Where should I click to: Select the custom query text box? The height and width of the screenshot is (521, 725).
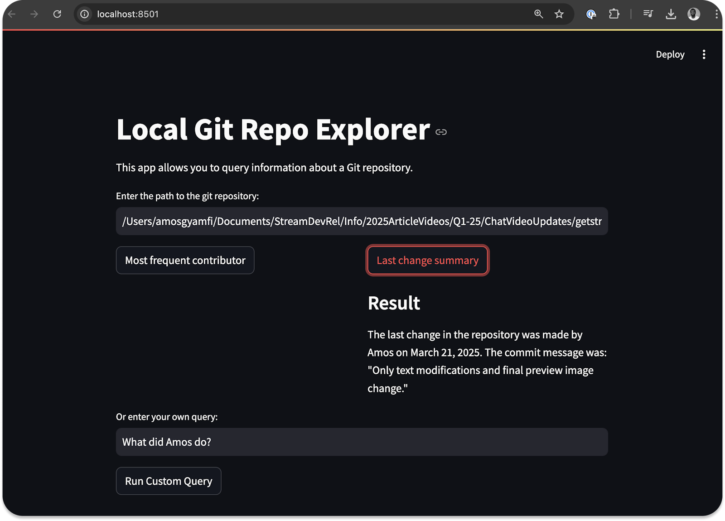[x=362, y=442]
